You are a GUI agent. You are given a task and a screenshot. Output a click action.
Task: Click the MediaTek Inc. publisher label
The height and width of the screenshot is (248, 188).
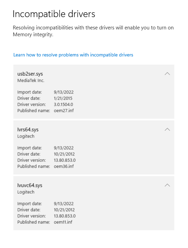(31, 80)
